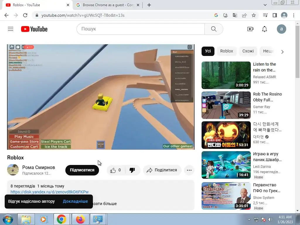Click the share page icon in the address bar
The width and height of the screenshot is (300, 225).
click(x=244, y=15)
